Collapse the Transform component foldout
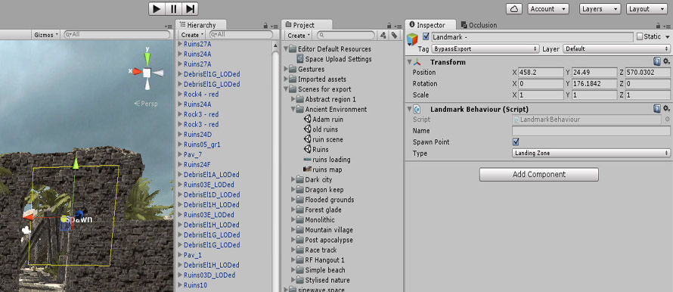Screen dimensions: 673x292 [x=409, y=62]
